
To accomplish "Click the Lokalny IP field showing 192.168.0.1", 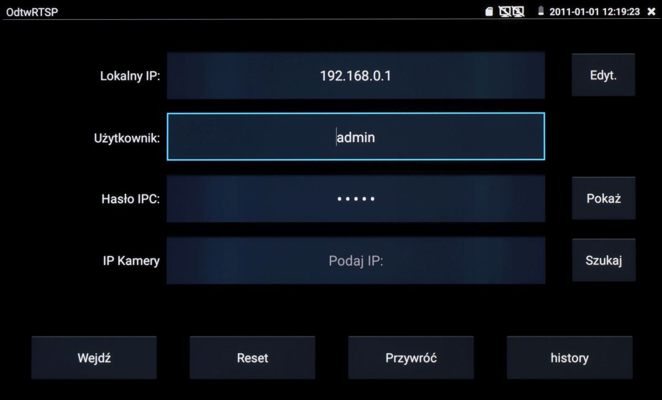I will click(356, 76).
